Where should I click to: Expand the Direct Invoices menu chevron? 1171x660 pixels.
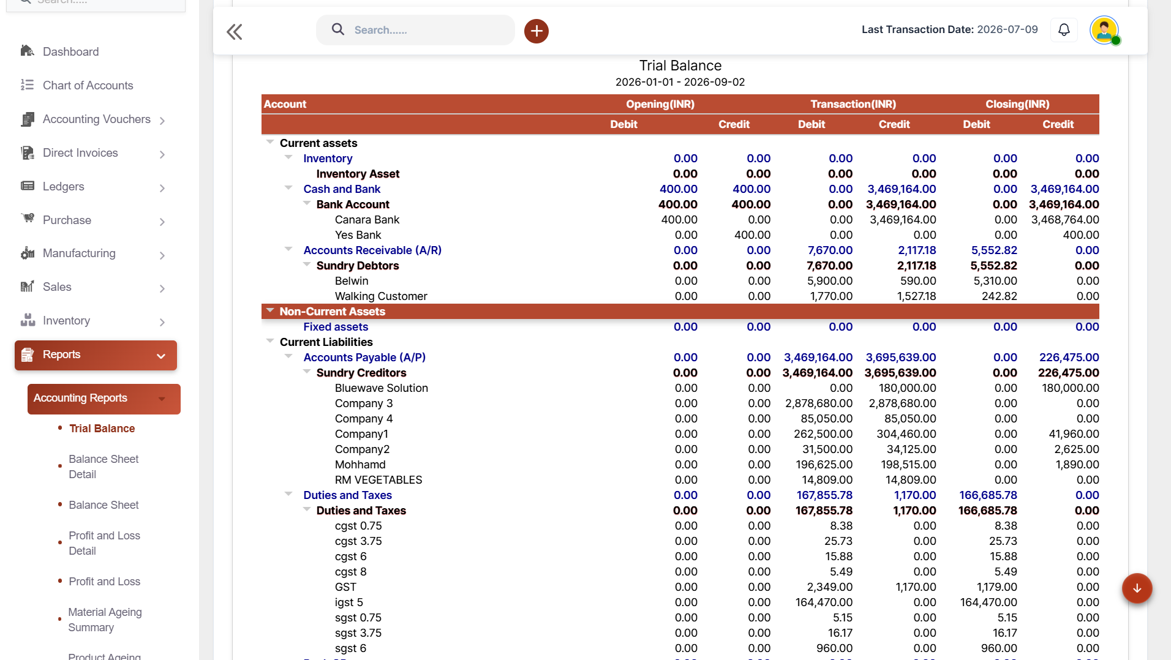pyautogui.click(x=162, y=154)
